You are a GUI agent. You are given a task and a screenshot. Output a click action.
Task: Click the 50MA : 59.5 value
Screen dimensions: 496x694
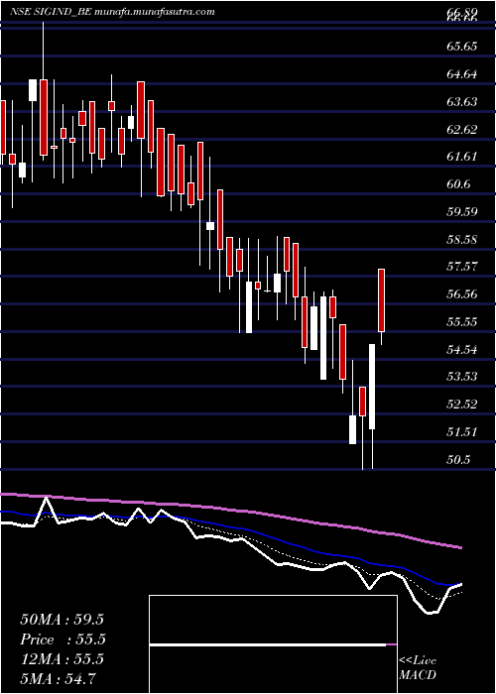pyautogui.click(x=62, y=620)
